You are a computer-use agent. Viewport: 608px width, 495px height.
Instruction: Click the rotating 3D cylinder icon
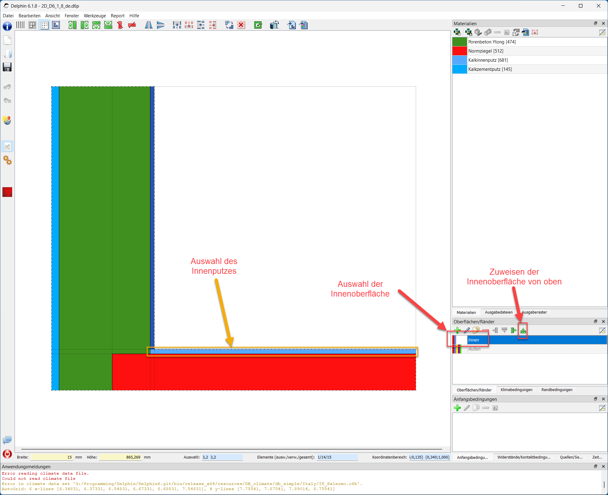click(x=275, y=25)
